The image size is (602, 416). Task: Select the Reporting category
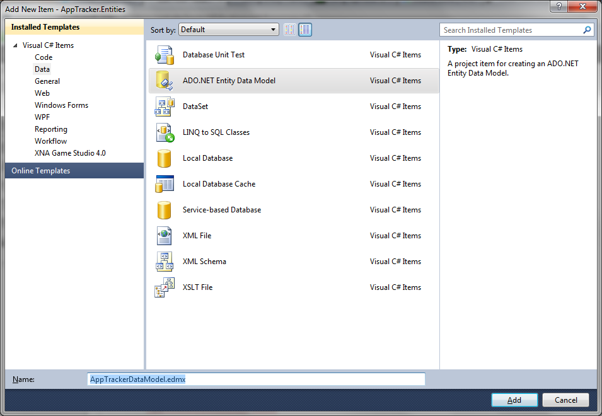50,129
